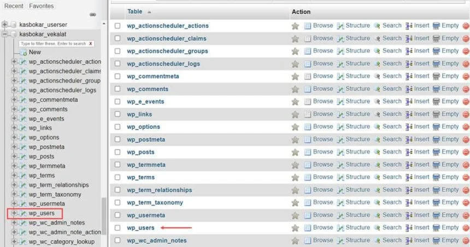Switch to the Favorites tab
The height and width of the screenshot is (247, 470).
point(42,6)
